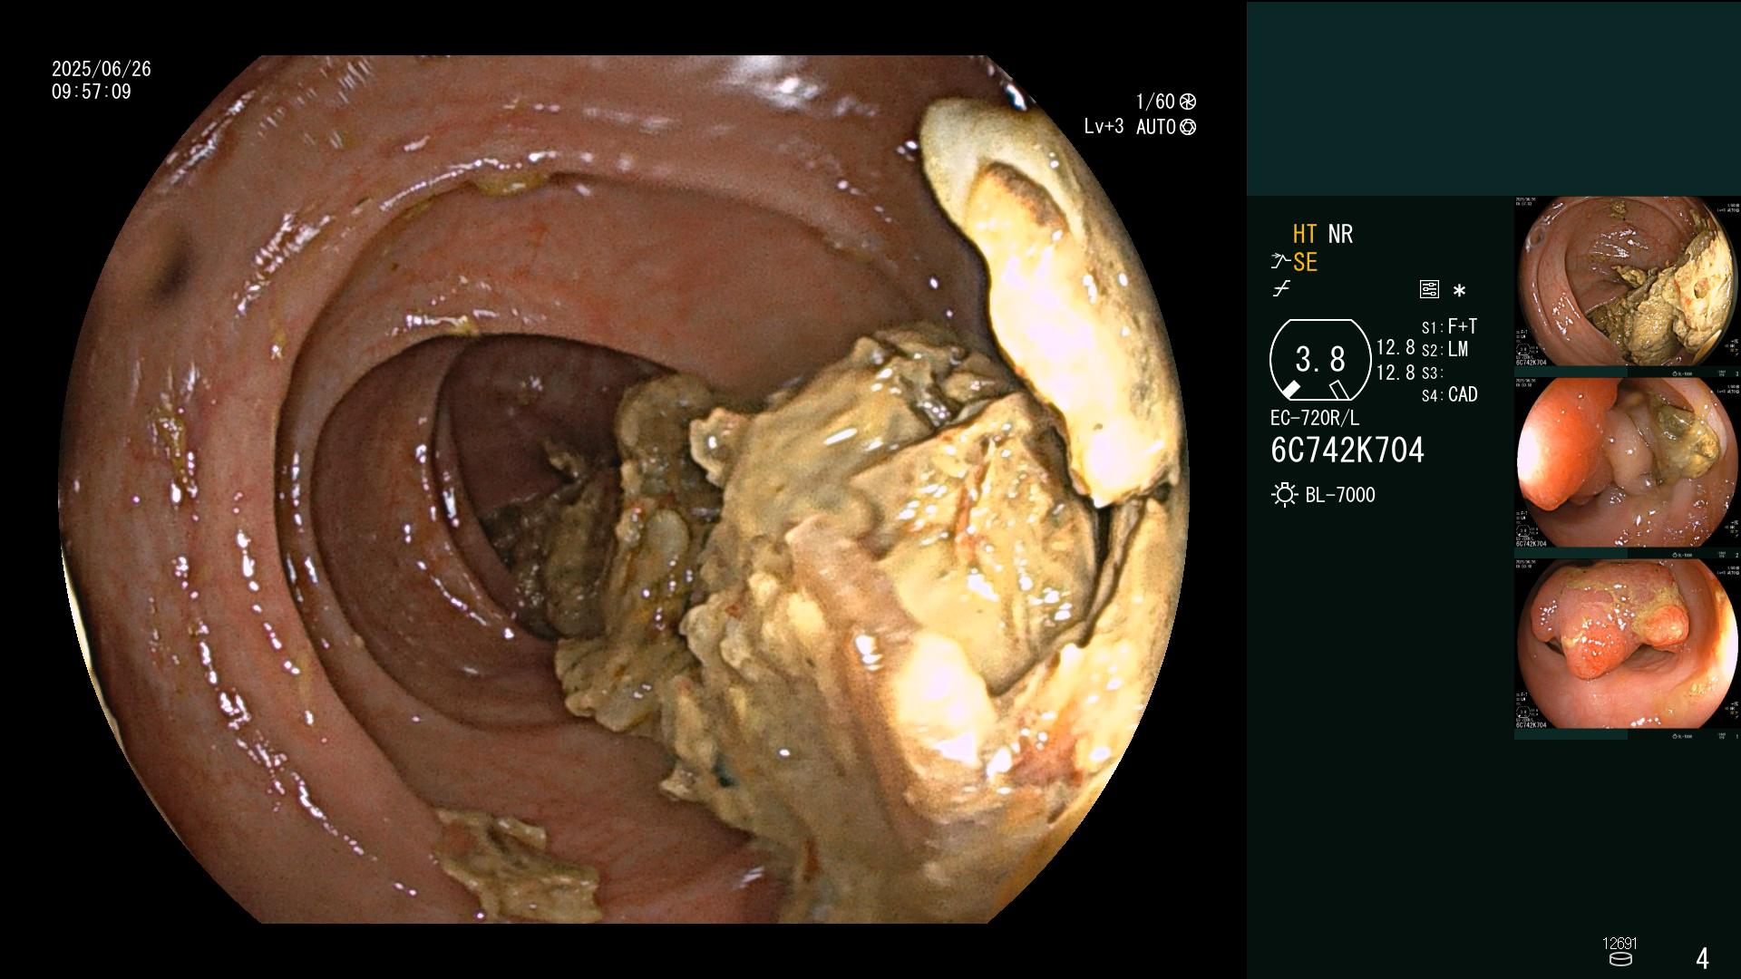The width and height of the screenshot is (1741, 979).
Task: Click the AUTO iris mode icon
Action: coord(1188,127)
